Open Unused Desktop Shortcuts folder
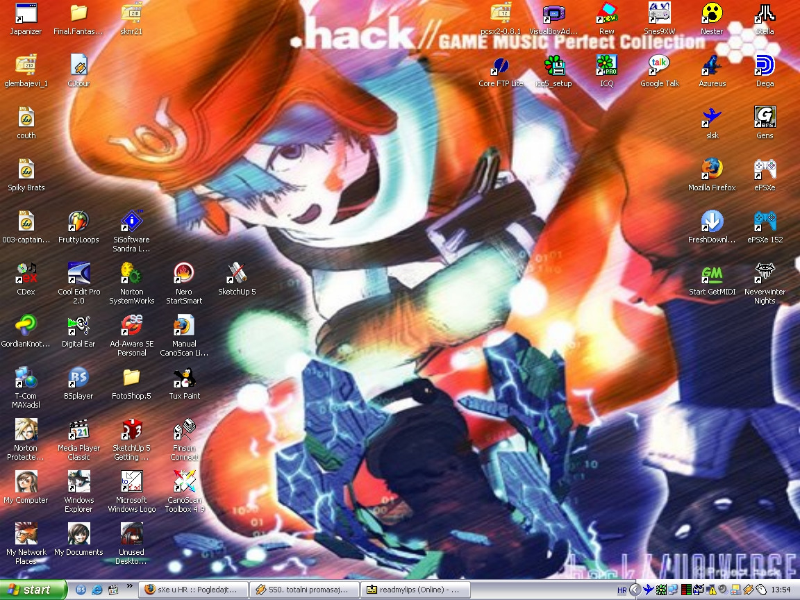 point(131,544)
